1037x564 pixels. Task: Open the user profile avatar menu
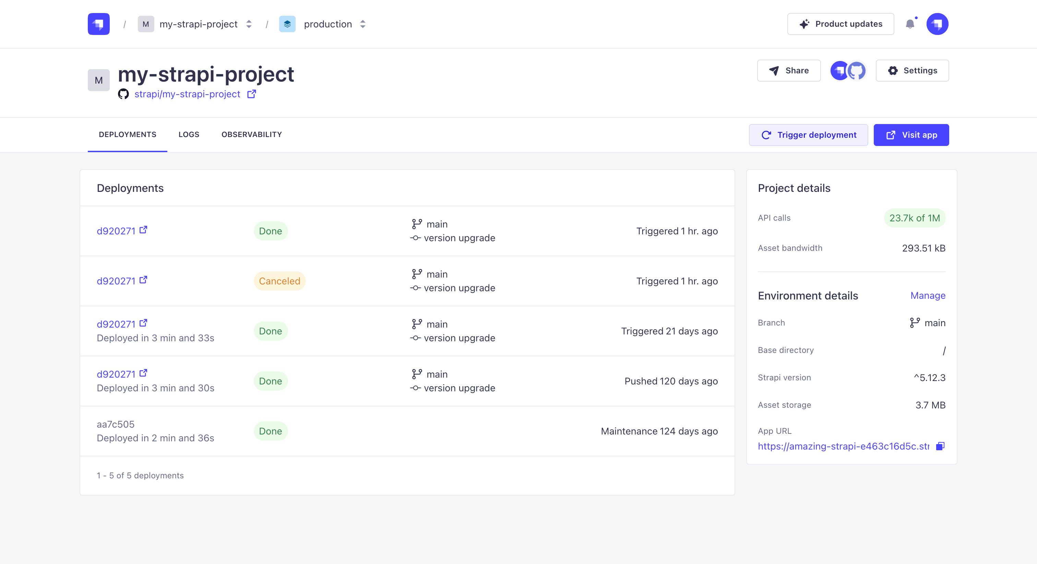tap(937, 24)
